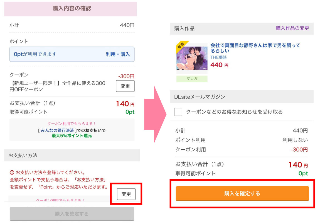Screen dimensions: 320x223
Task: Click 利用・購入 in the points box
Action: pos(118,54)
